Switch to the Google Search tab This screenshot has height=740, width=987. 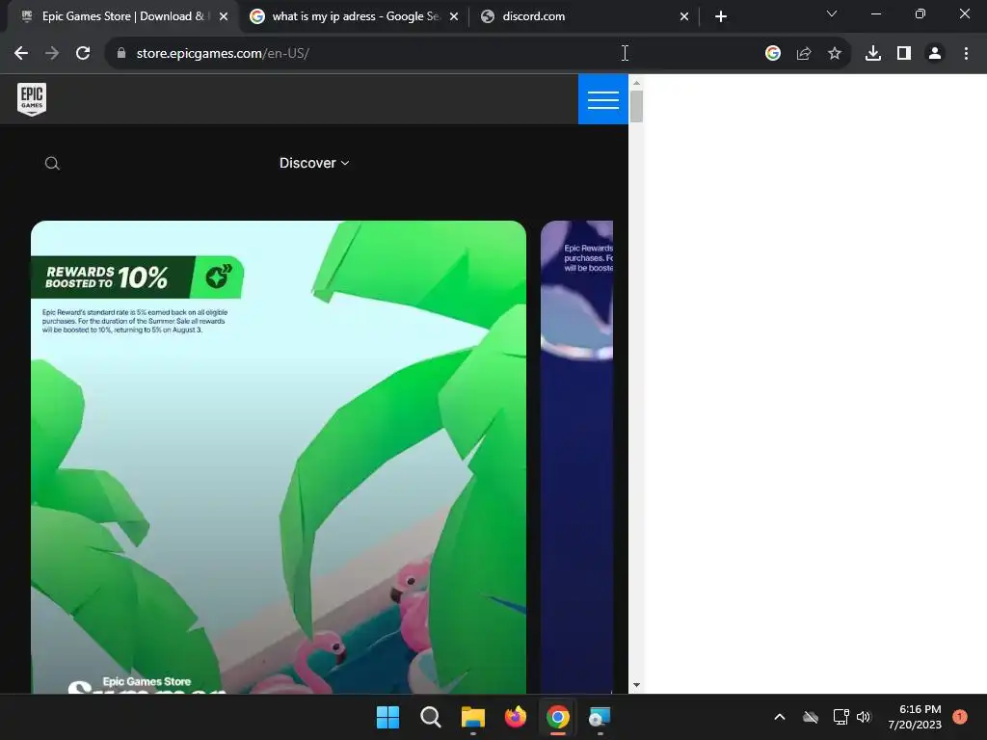(x=355, y=16)
